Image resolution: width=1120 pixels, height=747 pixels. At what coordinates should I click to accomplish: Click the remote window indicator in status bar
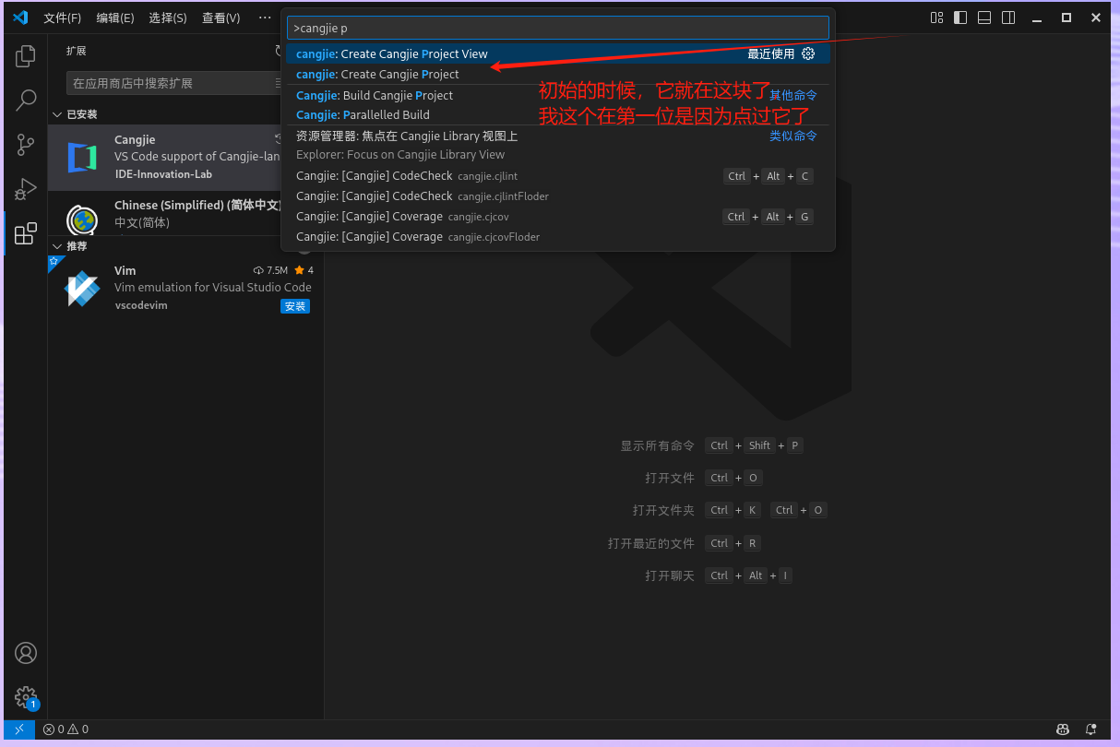tap(19, 729)
